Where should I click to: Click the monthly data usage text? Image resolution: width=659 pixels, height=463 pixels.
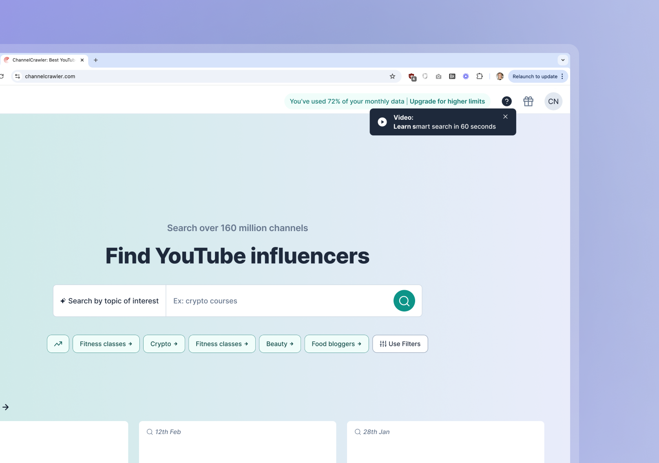point(347,101)
